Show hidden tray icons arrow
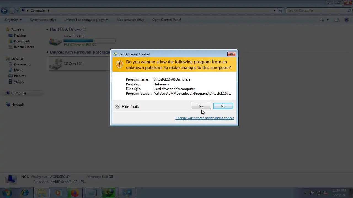353x198 pixels. 305,193
